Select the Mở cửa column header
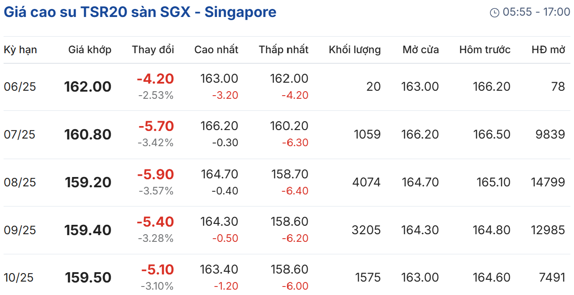 pyautogui.click(x=421, y=50)
